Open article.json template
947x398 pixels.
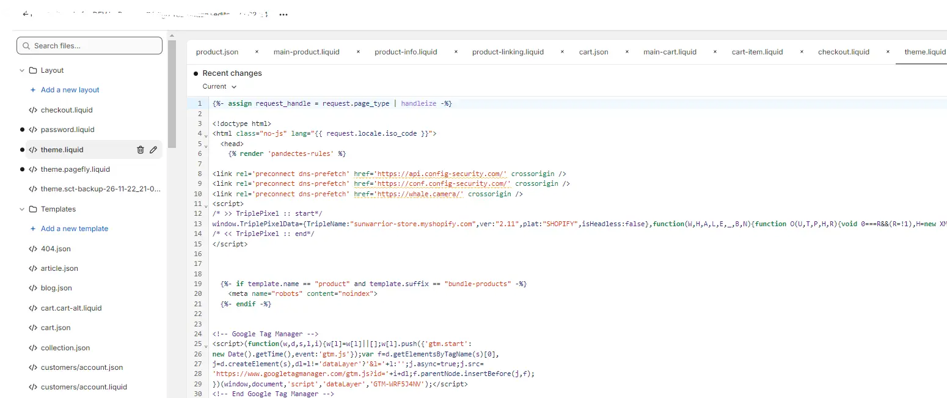(59, 268)
